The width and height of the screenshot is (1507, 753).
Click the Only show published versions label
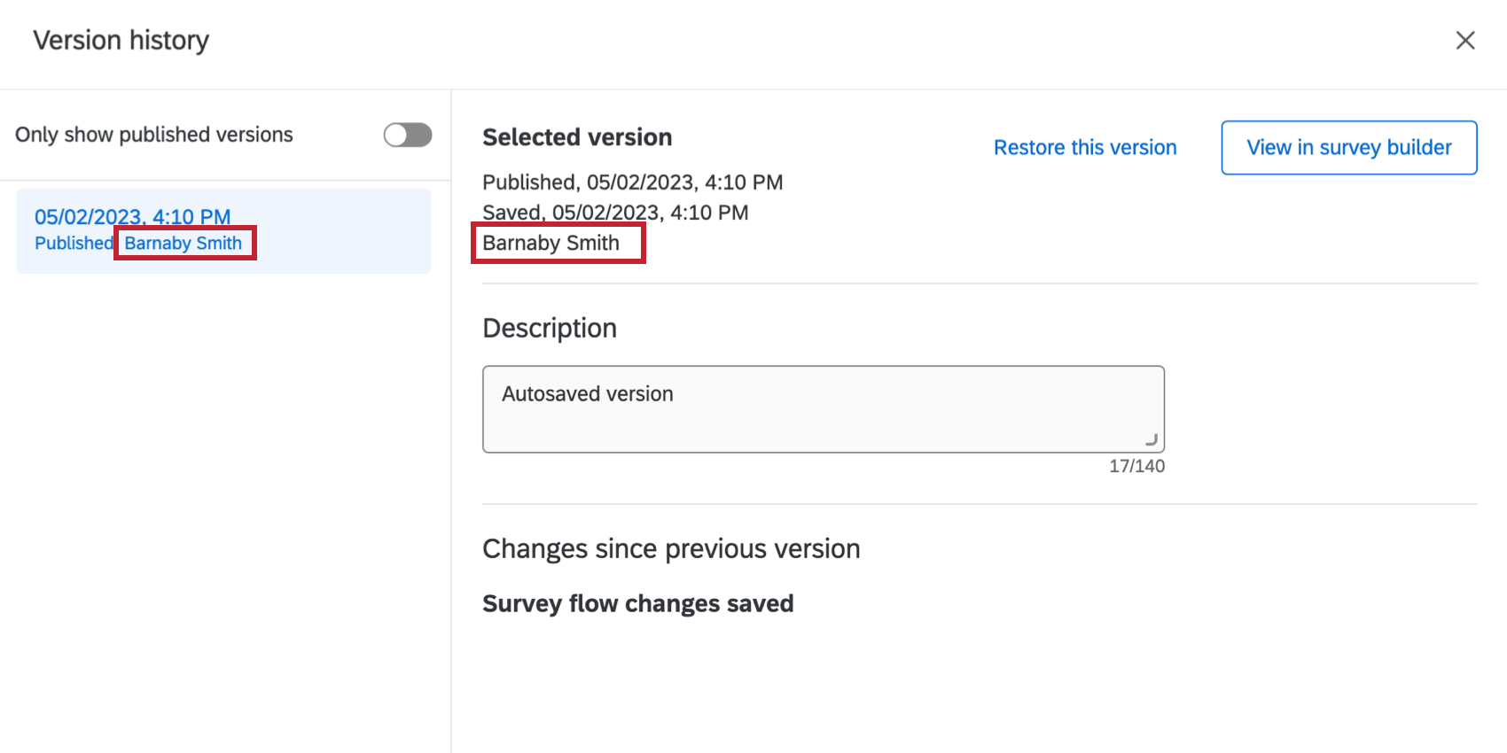(154, 135)
